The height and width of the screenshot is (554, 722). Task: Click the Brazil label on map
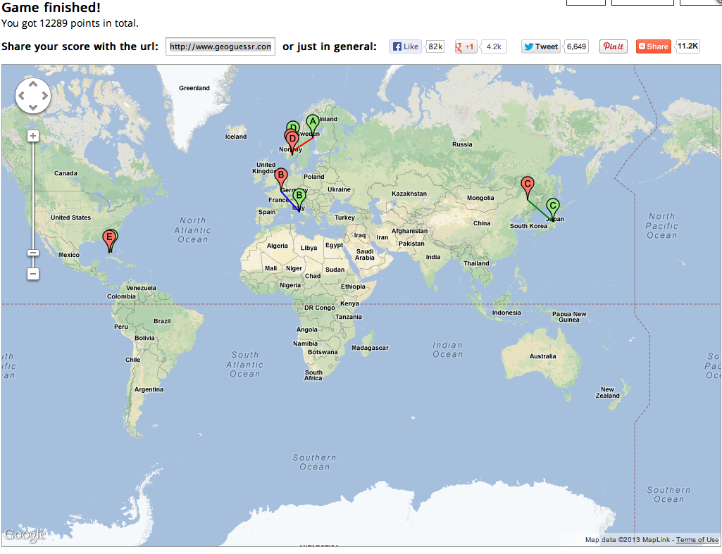(162, 321)
